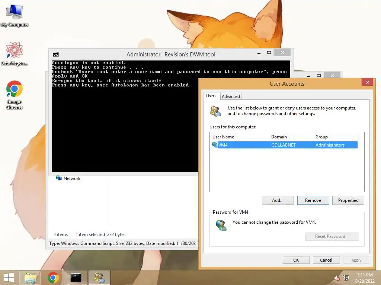Viewport: 381px width, 285px height.
Task: Open the DataWagon desktop shortcut
Action: [x=15, y=53]
